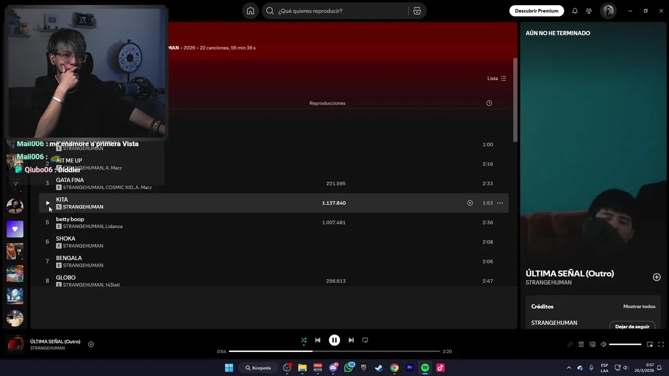Pause the current song
The width and height of the screenshot is (669, 376).
(x=334, y=340)
